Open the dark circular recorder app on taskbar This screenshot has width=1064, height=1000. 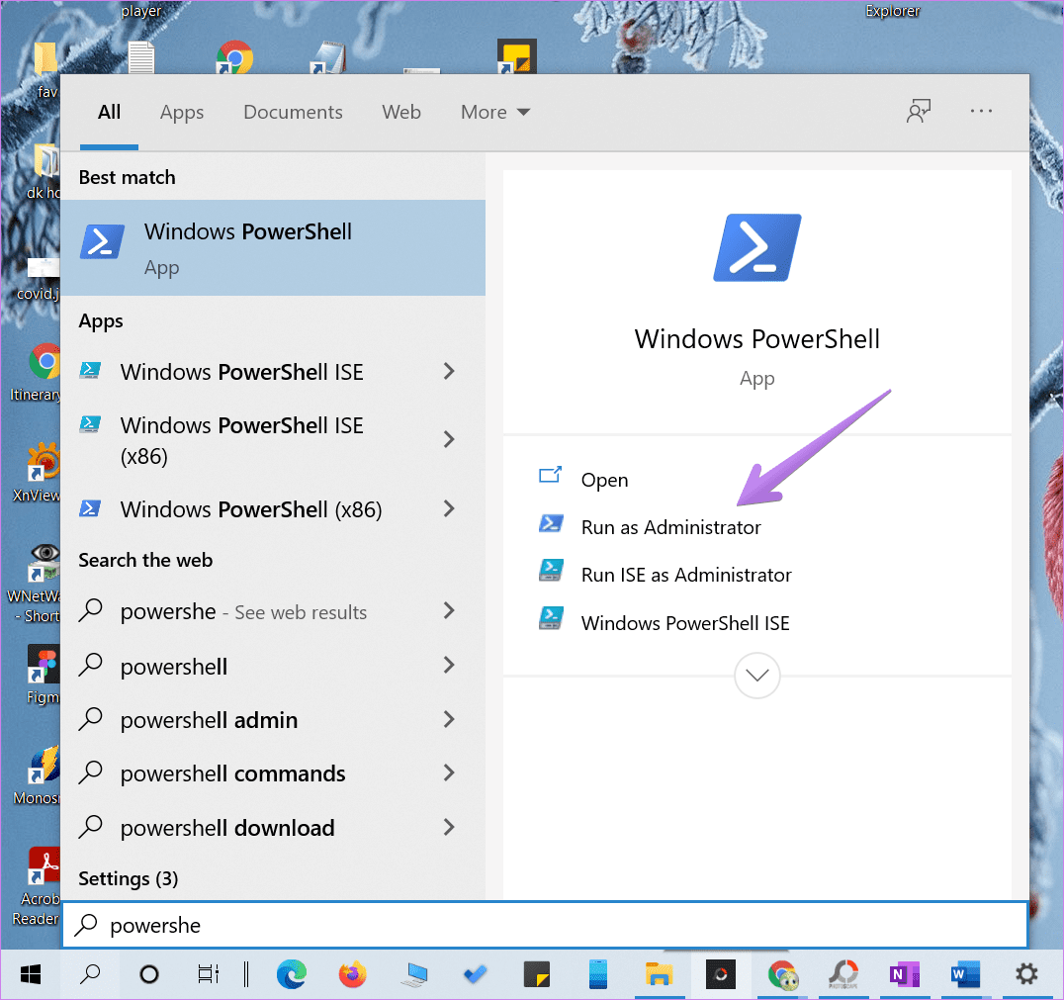(721, 975)
